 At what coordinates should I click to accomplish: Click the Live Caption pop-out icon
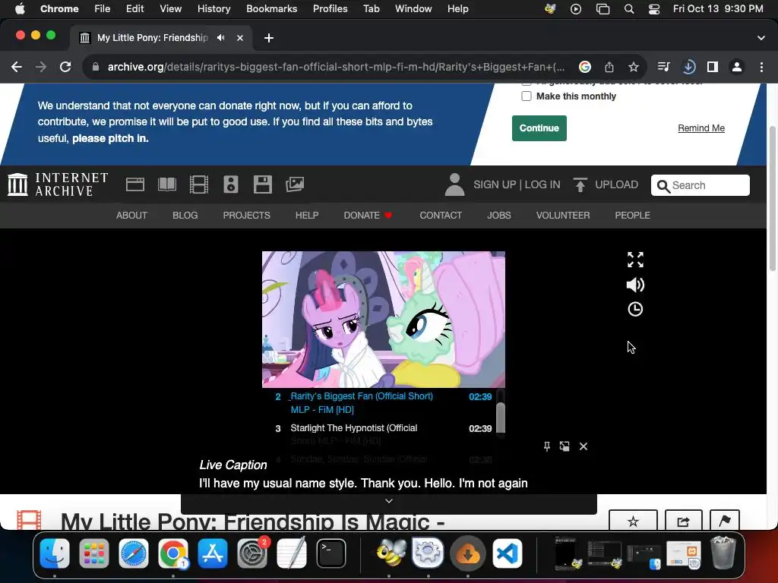(x=565, y=446)
